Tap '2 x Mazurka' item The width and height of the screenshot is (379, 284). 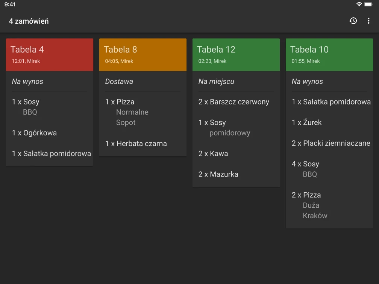[218, 174]
